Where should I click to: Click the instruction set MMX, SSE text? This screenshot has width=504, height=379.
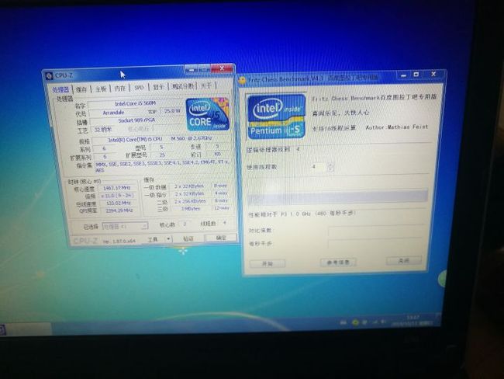(x=163, y=166)
